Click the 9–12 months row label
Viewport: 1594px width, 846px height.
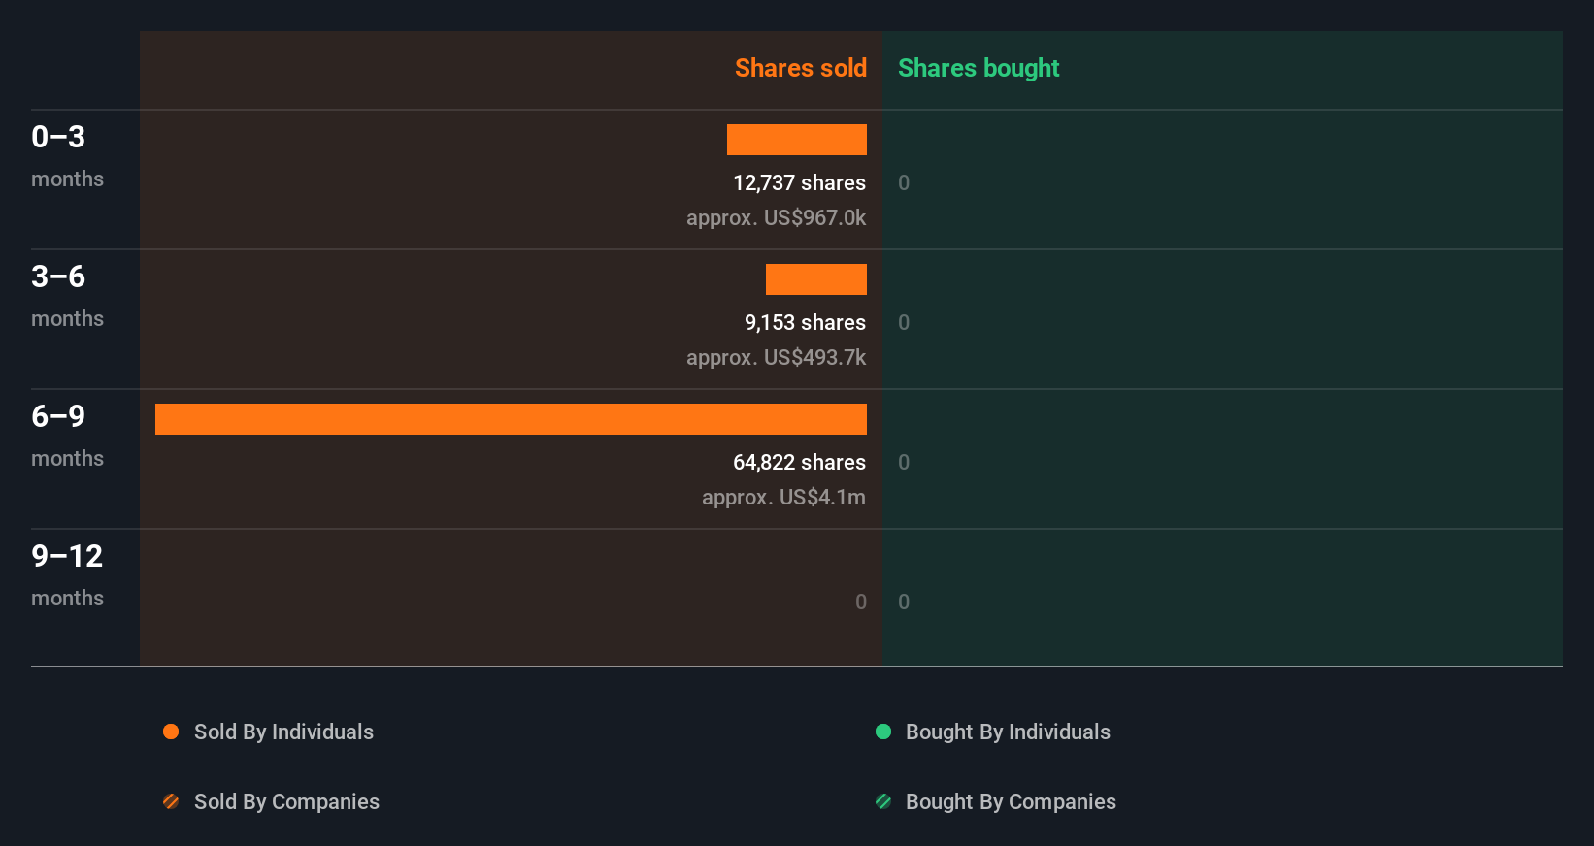(67, 575)
